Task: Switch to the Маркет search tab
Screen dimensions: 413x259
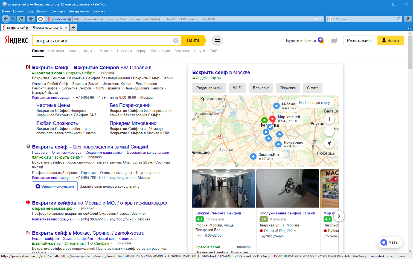Action: pyautogui.click(x=106, y=51)
